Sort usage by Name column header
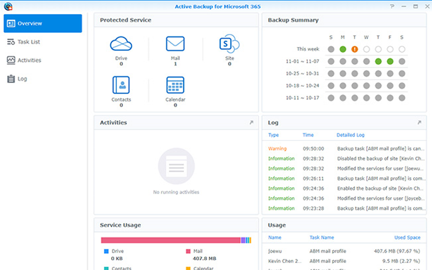 pyautogui.click(x=275, y=238)
